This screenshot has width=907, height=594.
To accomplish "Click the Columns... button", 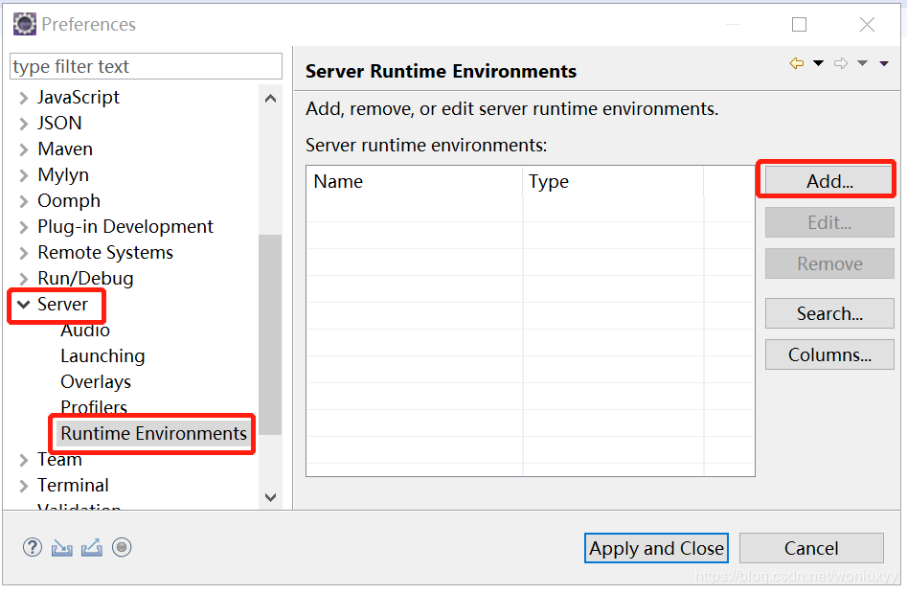I will [x=829, y=354].
